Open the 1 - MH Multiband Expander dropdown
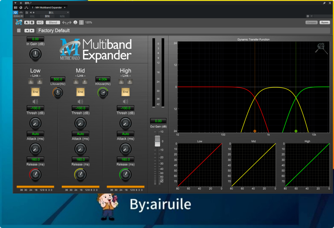The image size is (334, 228). pyautogui.click(x=49, y=8)
